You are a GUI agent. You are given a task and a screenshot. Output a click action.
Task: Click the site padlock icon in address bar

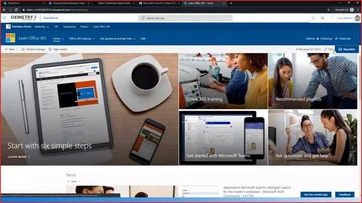[x=24, y=10]
